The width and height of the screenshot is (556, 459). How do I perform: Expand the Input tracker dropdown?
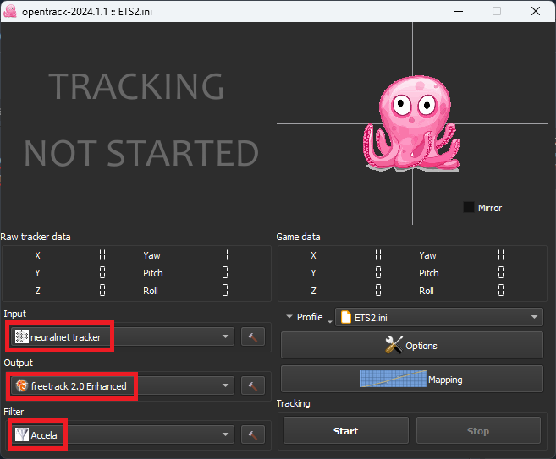click(123, 336)
